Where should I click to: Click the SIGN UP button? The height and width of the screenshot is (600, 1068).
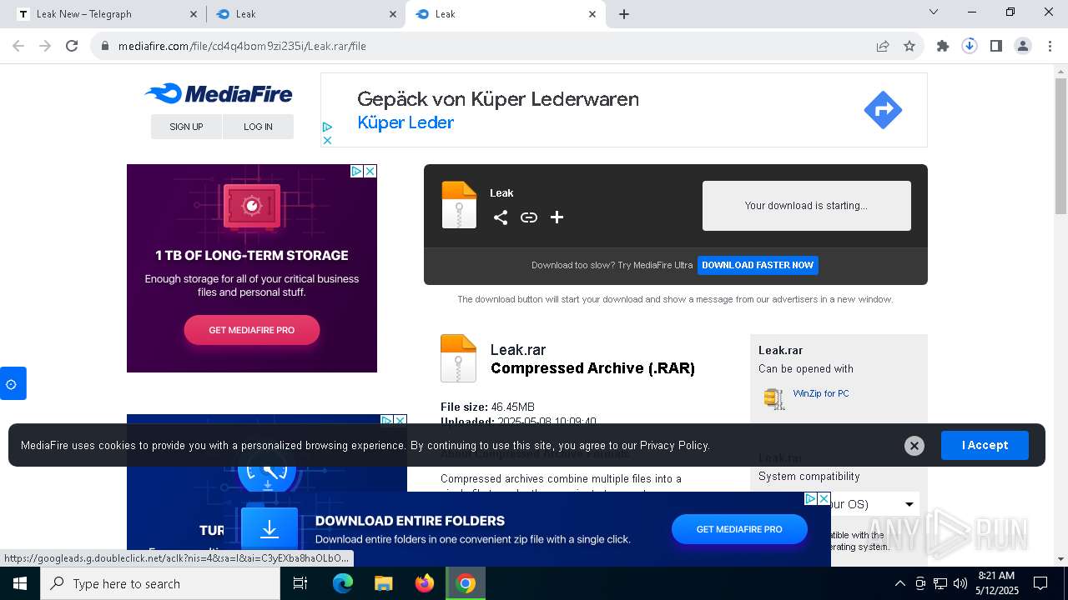pyautogui.click(x=186, y=127)
